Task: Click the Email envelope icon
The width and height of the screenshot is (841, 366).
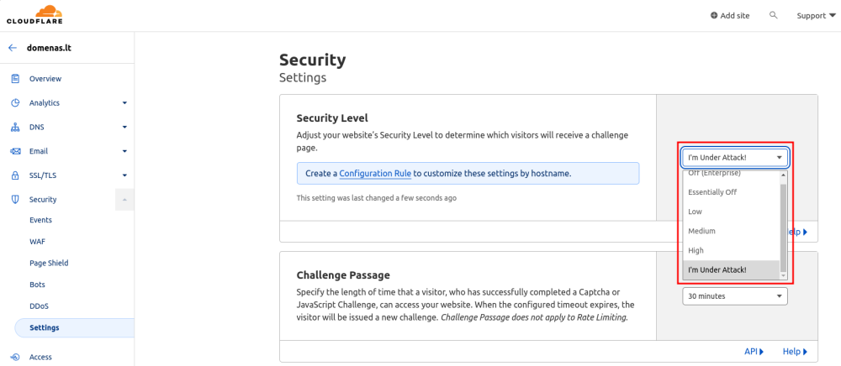Action: [14, 152]
